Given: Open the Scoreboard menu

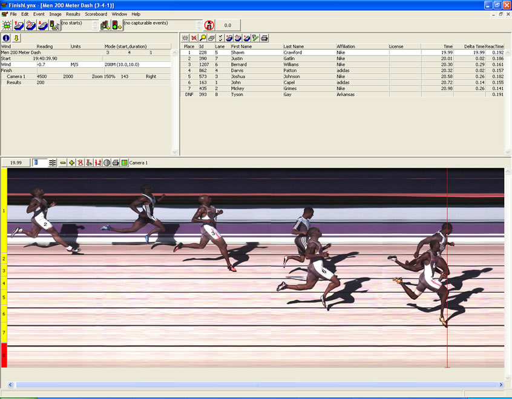Looking at the screenshot, I should (96, 14).
